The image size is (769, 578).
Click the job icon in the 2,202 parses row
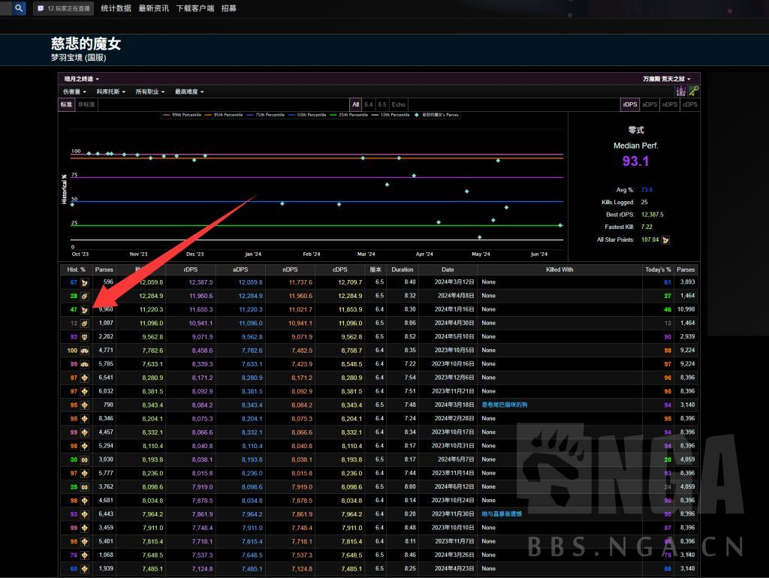pos(85,336)
